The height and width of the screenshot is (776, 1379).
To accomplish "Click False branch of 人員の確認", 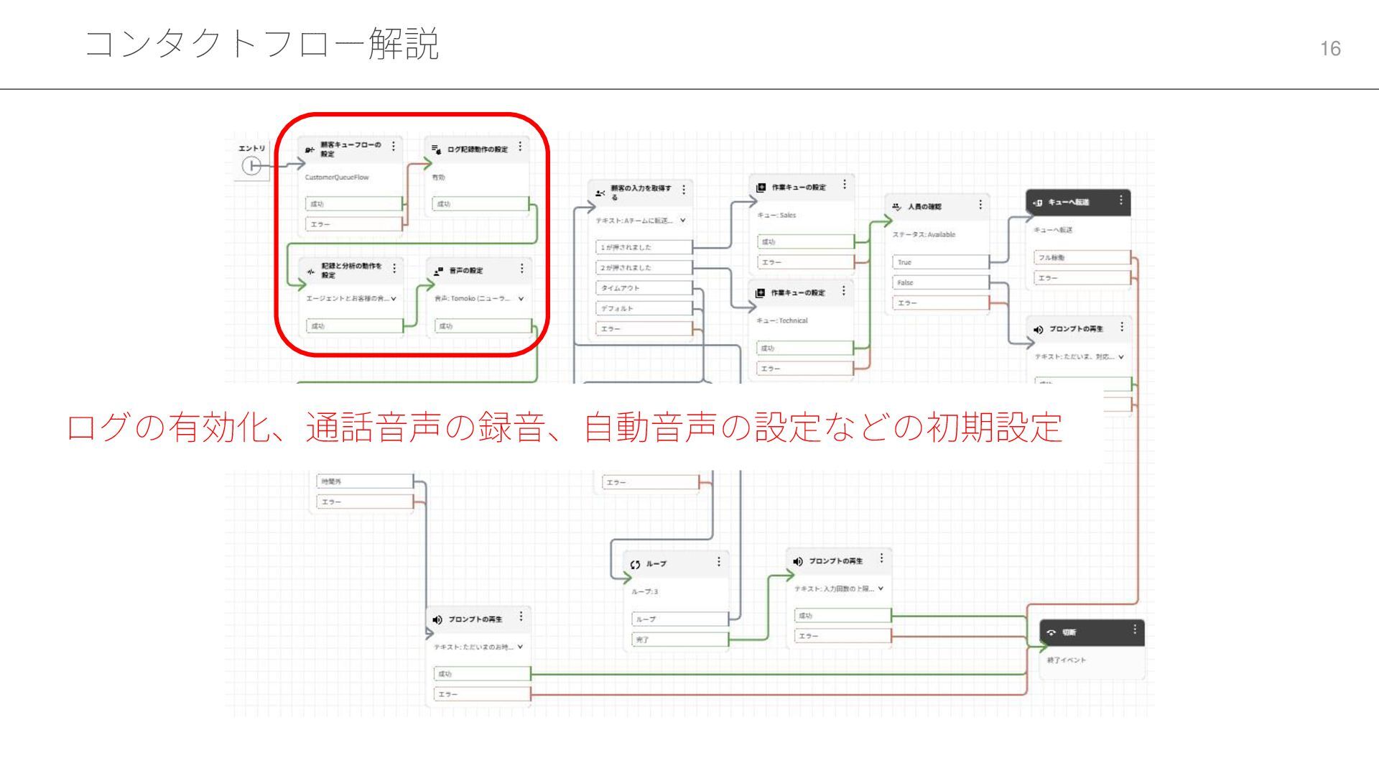I will click(x=941, y=282).
